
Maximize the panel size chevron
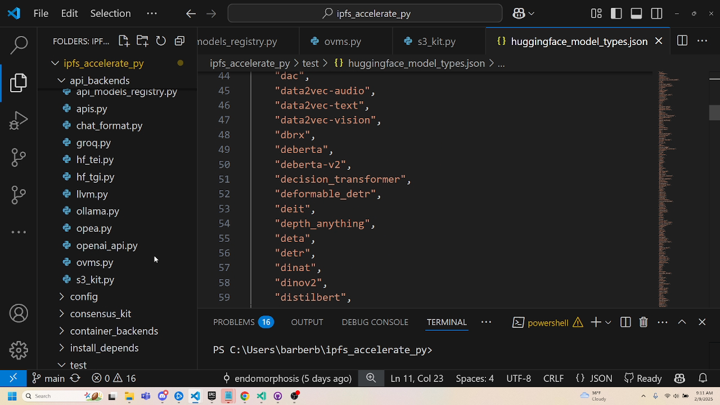tap(682, 322)
